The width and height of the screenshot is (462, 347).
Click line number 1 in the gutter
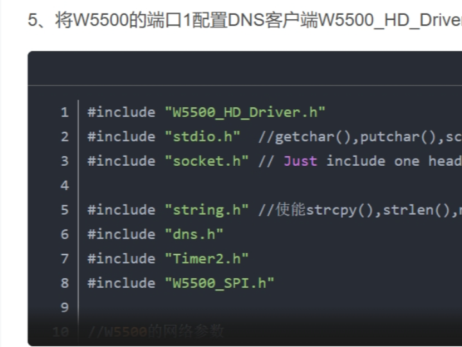[x=64, y=112]
